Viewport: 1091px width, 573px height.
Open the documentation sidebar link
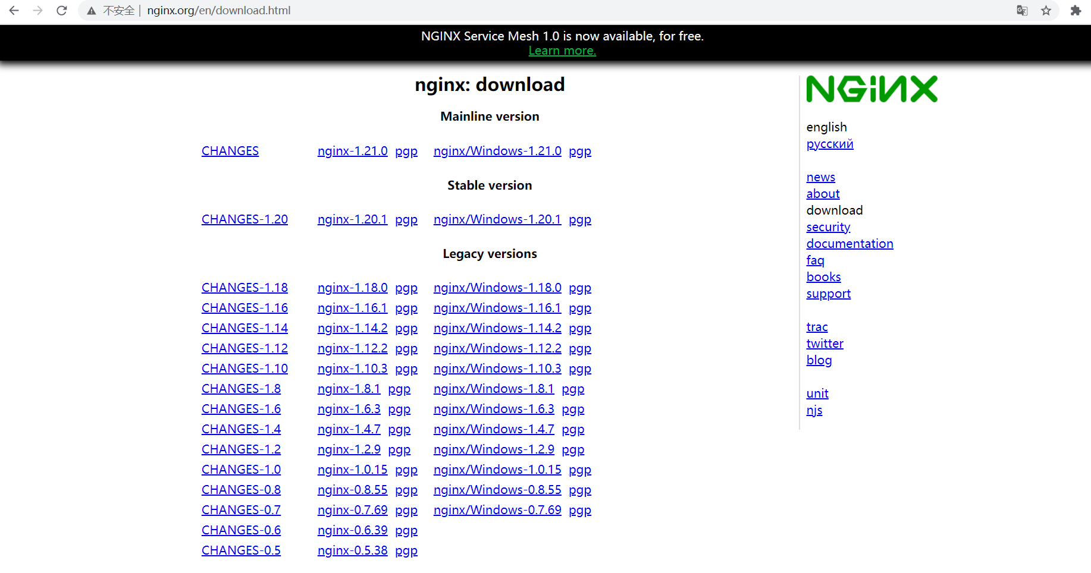(849, 244)
